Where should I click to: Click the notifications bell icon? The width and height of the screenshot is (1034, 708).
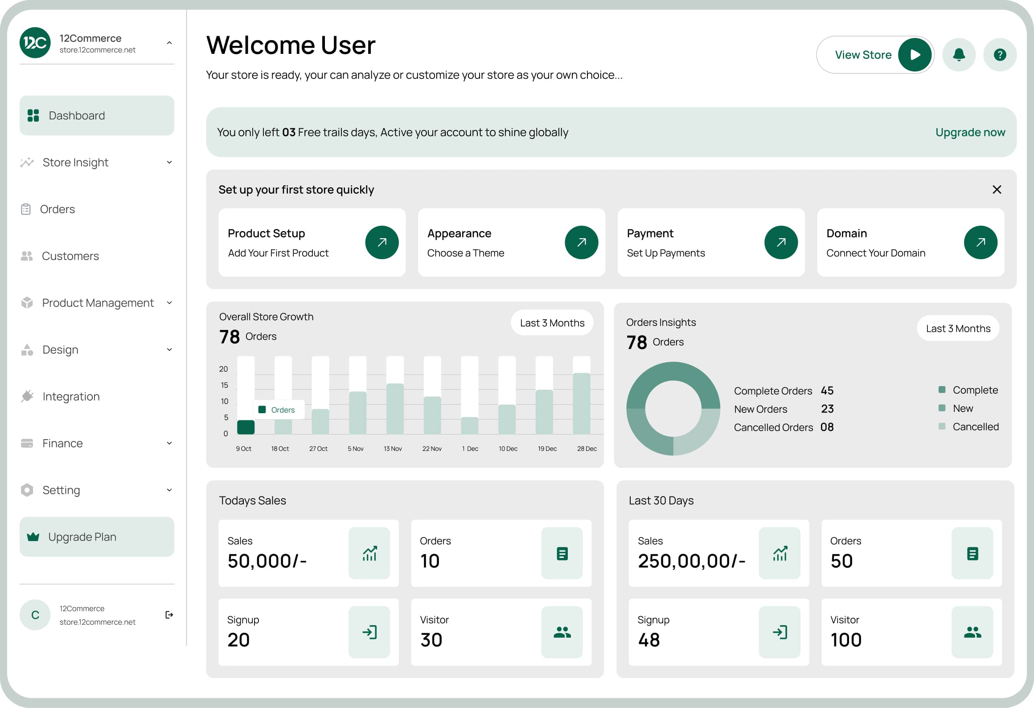click(959, 54)
